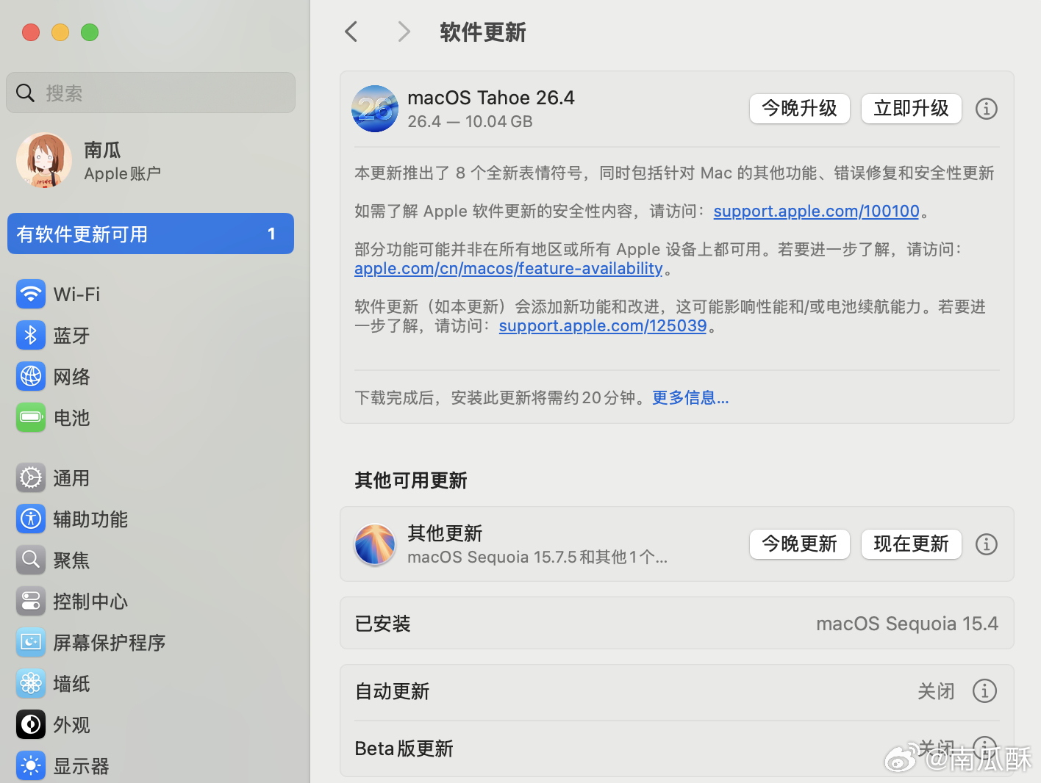This screenshot has height=783, width=1041.
Task: Click the info icon beside 其他更新
Action: (x=986, y=544)
